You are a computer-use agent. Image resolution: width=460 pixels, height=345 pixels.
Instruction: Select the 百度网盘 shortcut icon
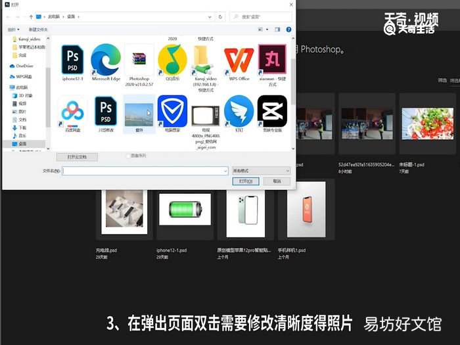pyautogui.click(x=72, y=112)
